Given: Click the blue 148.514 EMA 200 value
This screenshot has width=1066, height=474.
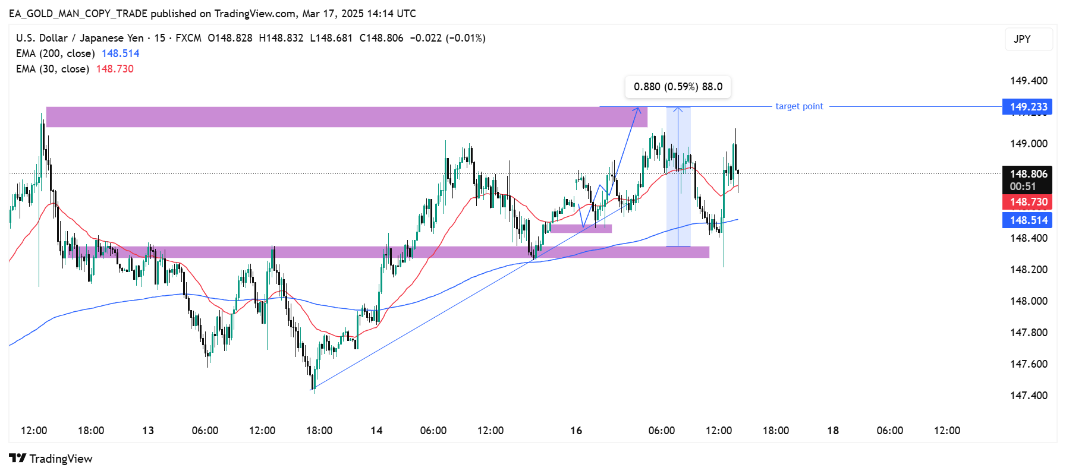Looking at the screenshot, I should [120, 53].
